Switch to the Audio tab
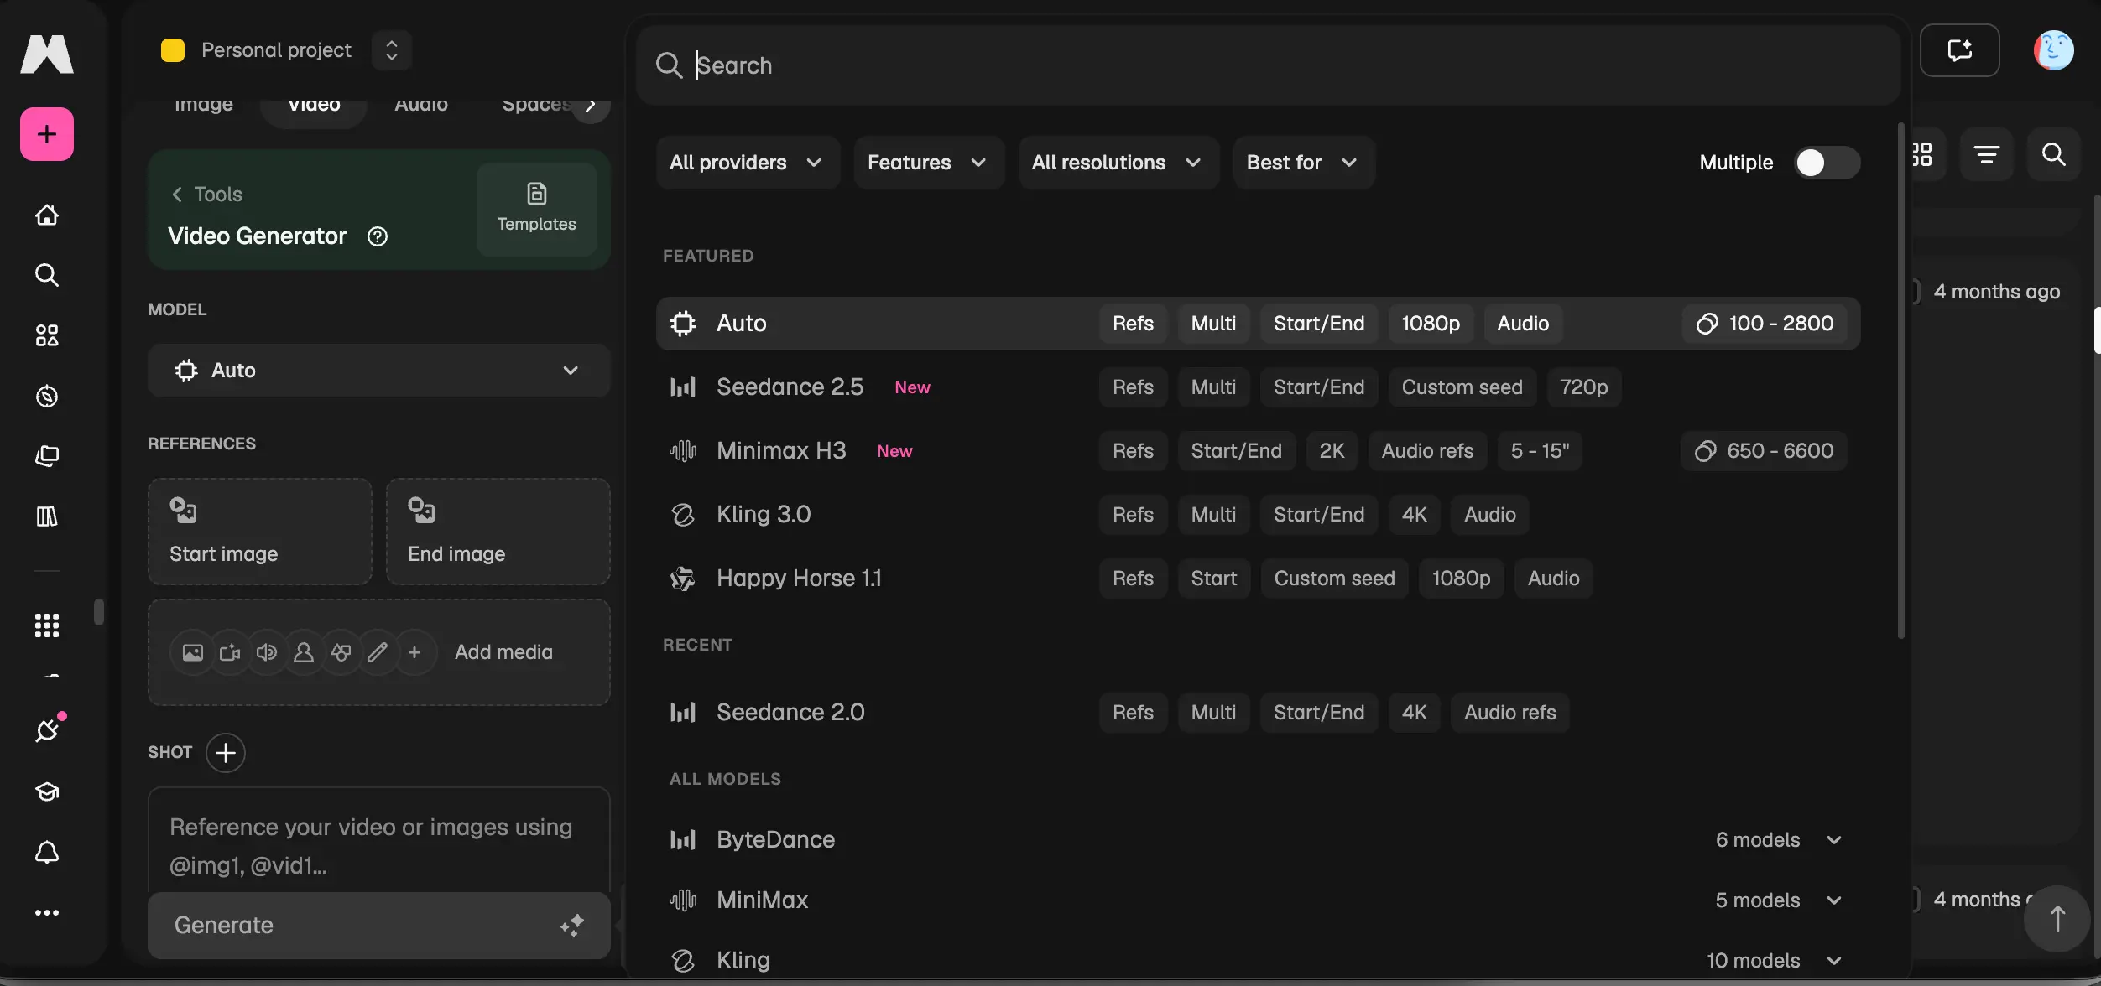 pyautogui.click(x=421, y=106)
